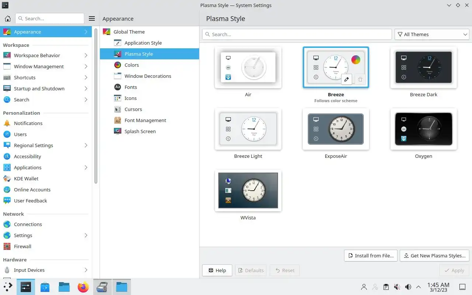Click the Workspace Behavior icon

point(7,55)
